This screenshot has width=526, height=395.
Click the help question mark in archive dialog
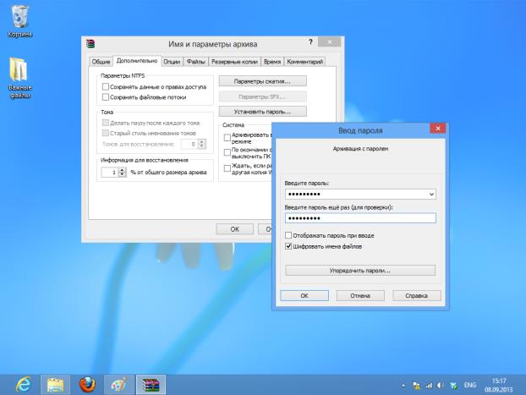click(310, 42)
